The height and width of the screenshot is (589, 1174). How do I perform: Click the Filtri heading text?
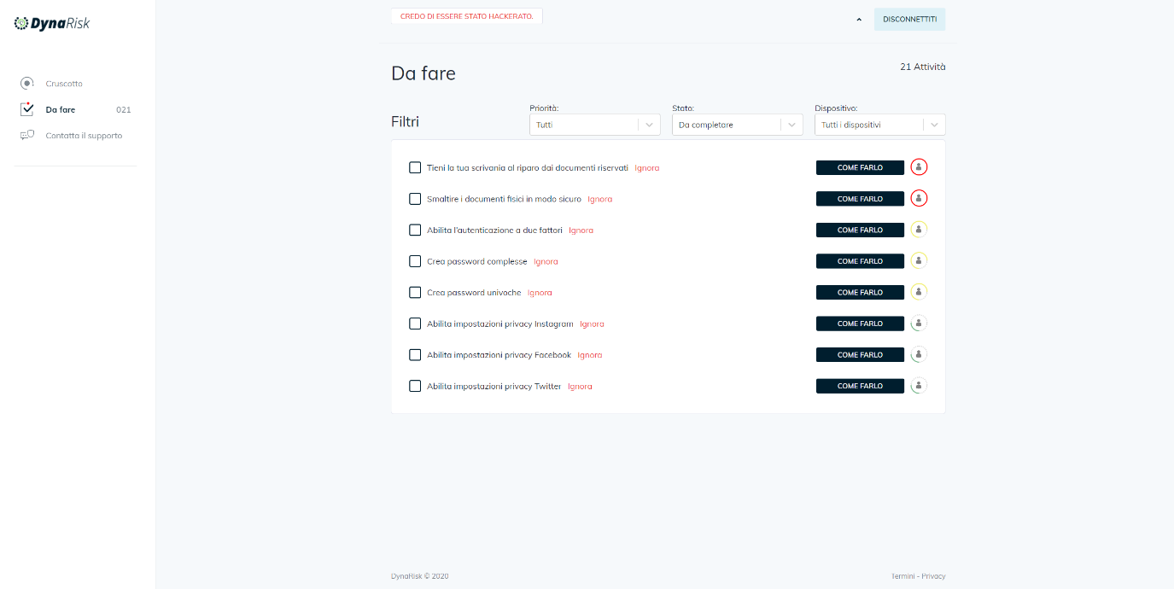[405, 121]
